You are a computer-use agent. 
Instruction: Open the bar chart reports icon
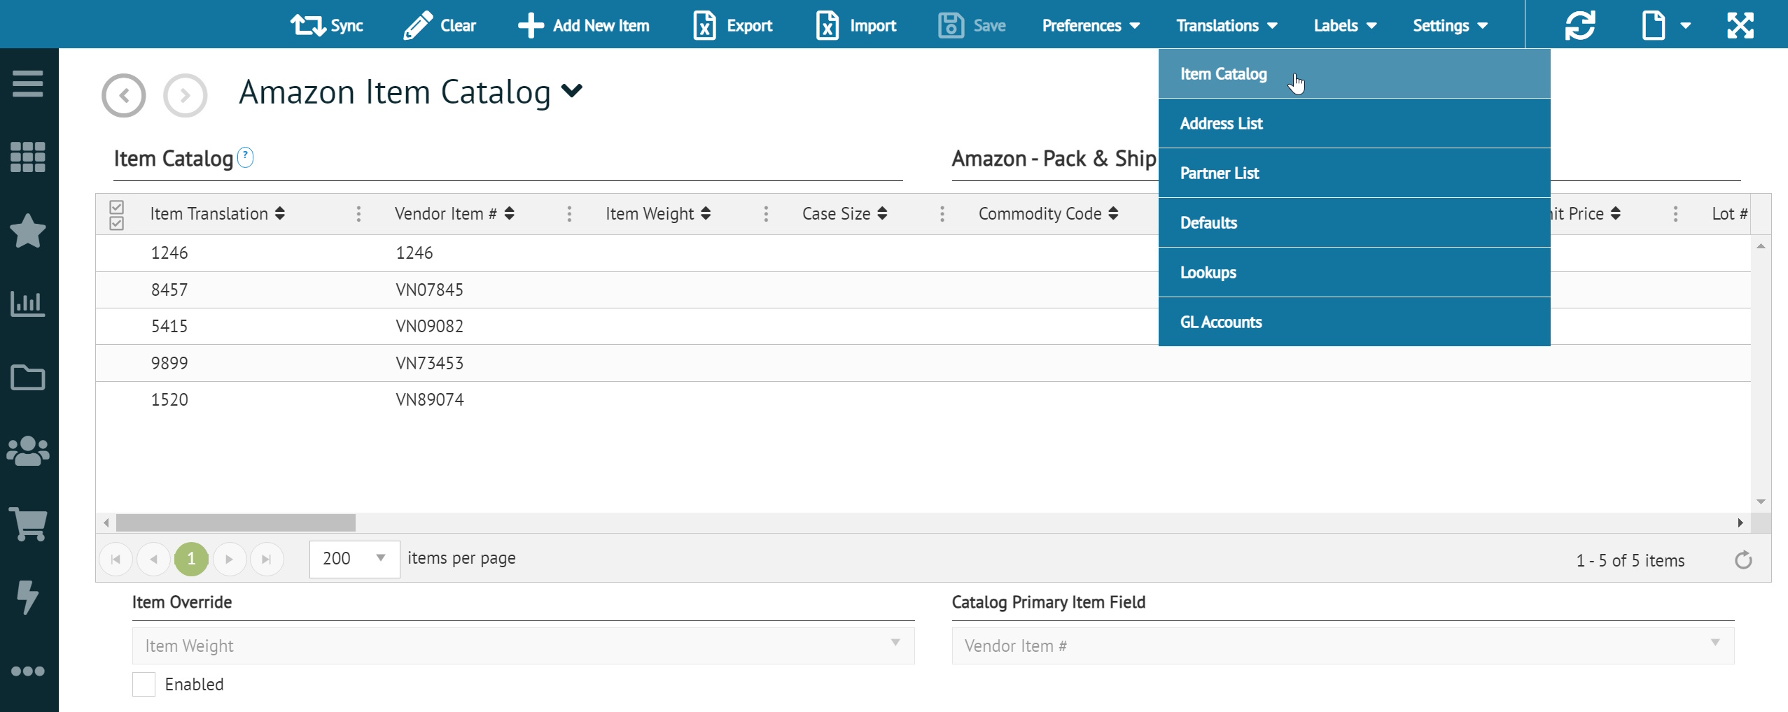(x=28, y=304)
